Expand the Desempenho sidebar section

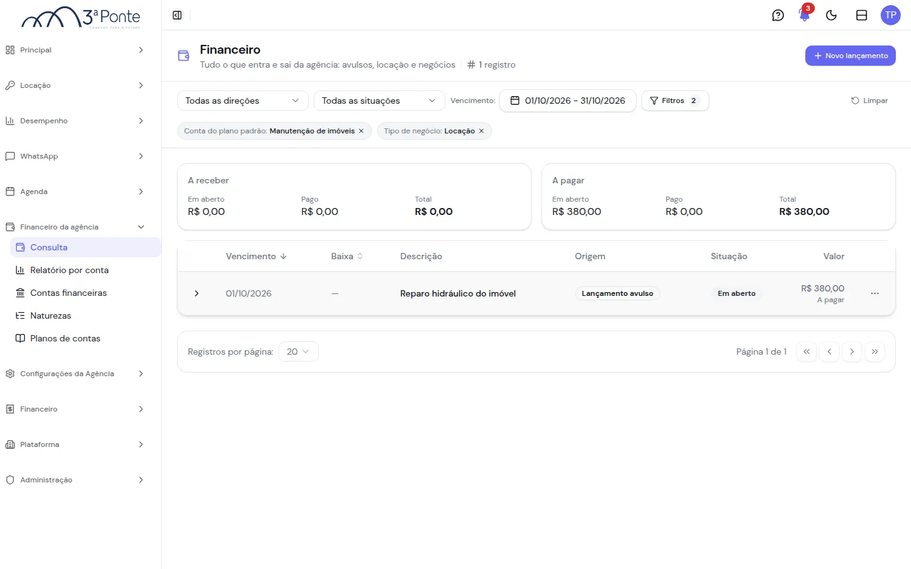coord(75,121)
